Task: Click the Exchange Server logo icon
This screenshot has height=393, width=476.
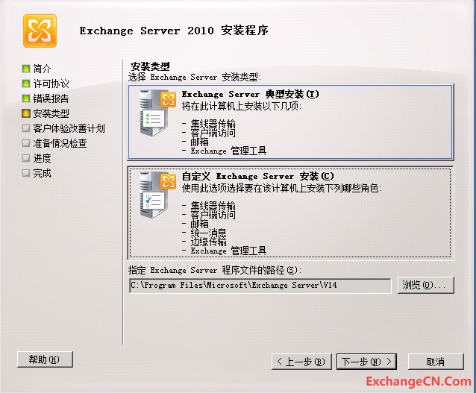Action: 40,31
